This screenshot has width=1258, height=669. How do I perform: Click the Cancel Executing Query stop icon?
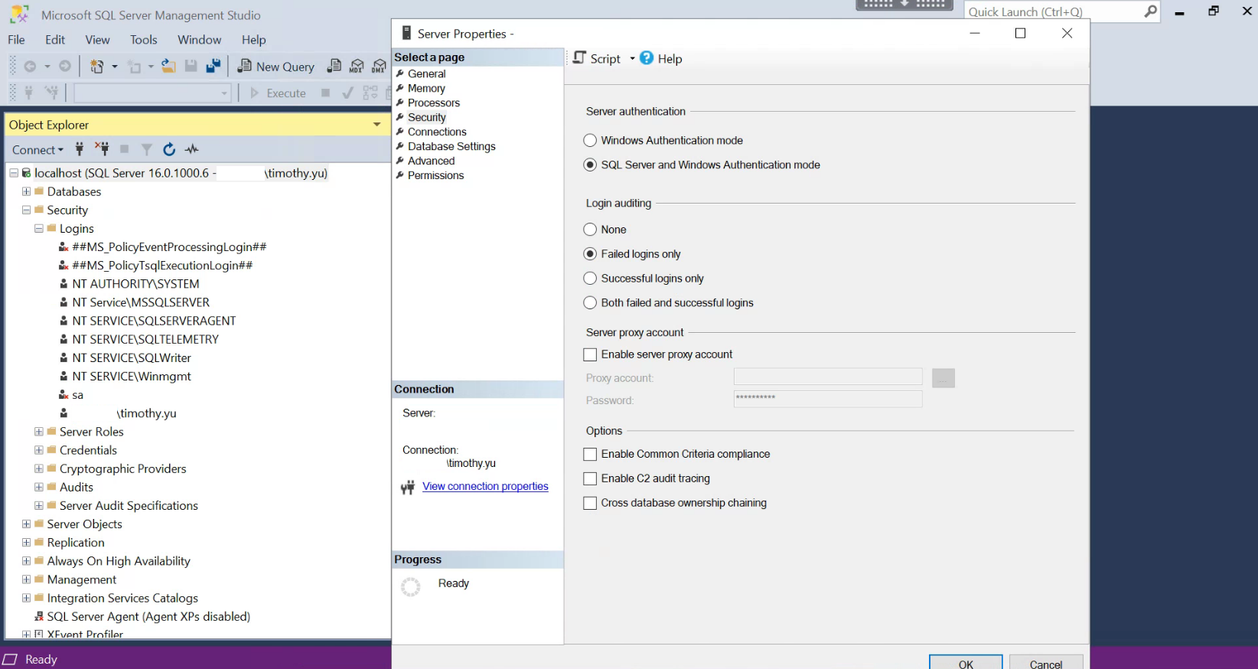click(x=325, y=93)
